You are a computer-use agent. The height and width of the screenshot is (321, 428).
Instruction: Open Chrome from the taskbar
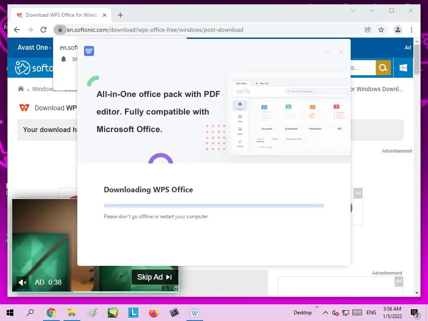(51, 313)
